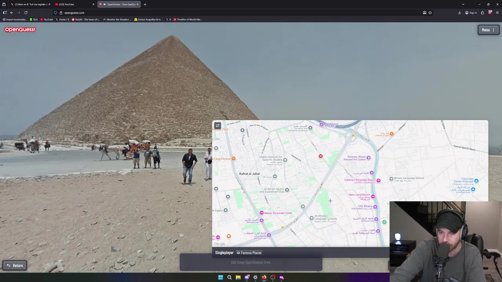Click the Cataract Pyramids Resort marker
502x282 pixels.
tap(378, 181)
